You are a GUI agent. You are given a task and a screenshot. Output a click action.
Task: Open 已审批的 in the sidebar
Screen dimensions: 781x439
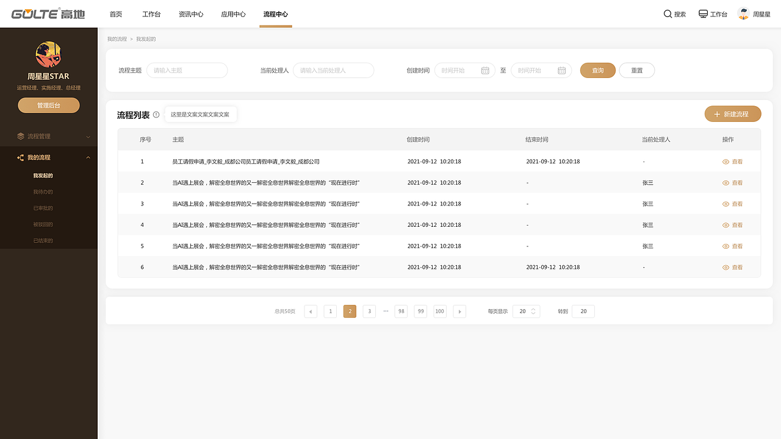(x=43, y=208)
